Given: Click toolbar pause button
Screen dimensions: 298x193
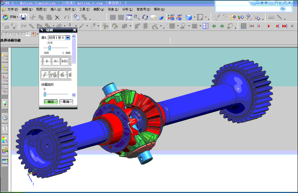Looking at the screenshot, I should tap(292, 26).
